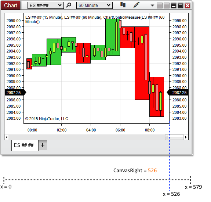
Task: Click the 2015 NinjaTrader, LLC copyright text
Action: (47, 119)
